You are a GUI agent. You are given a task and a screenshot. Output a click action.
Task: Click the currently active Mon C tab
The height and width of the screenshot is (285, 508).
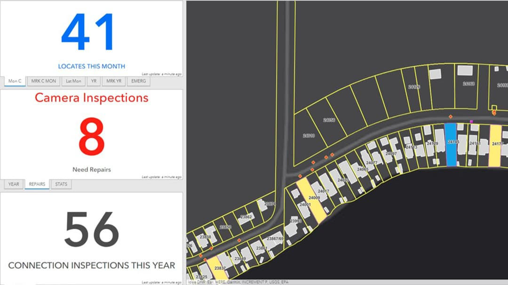(x=15, y=81)
